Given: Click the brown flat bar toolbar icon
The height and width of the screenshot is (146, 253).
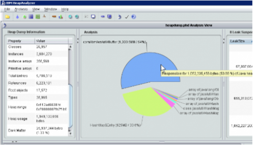Looking at the screenshot, I should coord(54,16).
